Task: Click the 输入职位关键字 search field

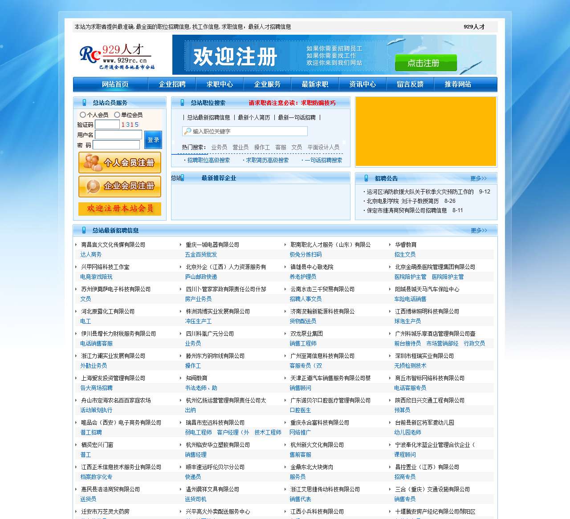Action: tap(245, 131)
